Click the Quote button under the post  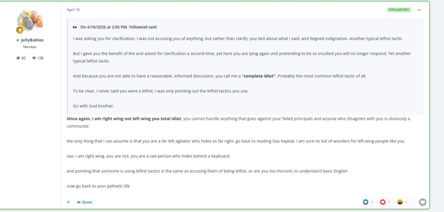point(85,202)
